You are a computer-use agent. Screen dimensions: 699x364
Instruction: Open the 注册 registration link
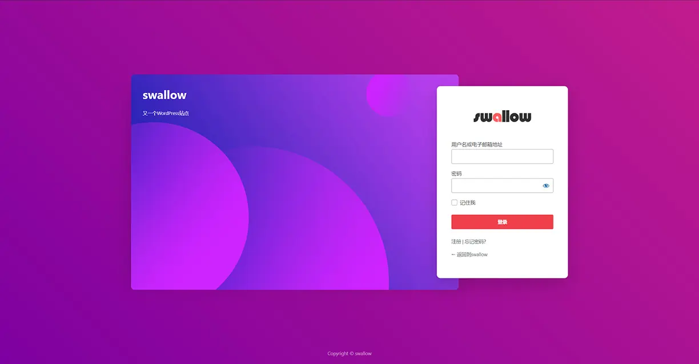click(x=456, y=241)
